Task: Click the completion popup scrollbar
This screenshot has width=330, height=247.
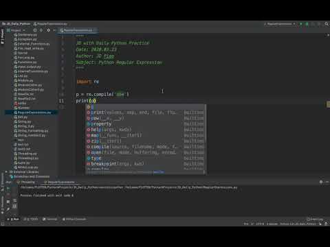Action: click(x=205, y=123)
